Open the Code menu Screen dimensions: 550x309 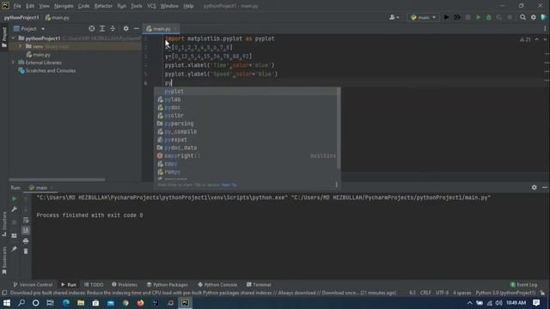pos(83,6)
